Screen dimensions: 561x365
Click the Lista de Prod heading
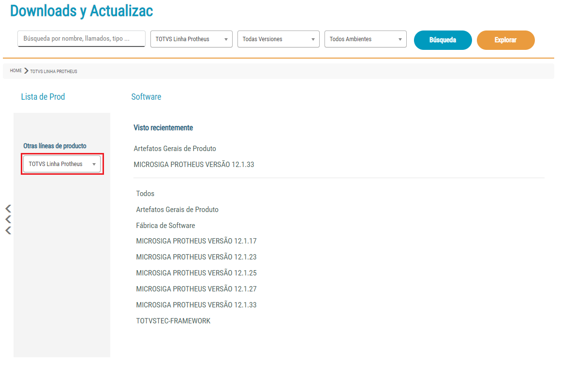tap(43, 97)
